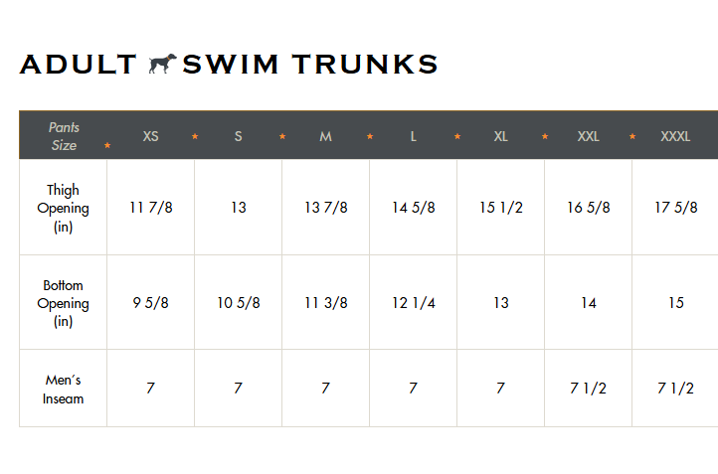
Task: Click the orange star after Pants Size
Action: pos(107,145)
